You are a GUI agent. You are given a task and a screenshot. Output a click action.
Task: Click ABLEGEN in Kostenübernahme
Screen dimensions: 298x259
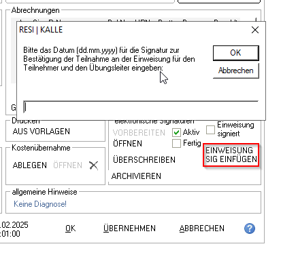pos(30,165)
